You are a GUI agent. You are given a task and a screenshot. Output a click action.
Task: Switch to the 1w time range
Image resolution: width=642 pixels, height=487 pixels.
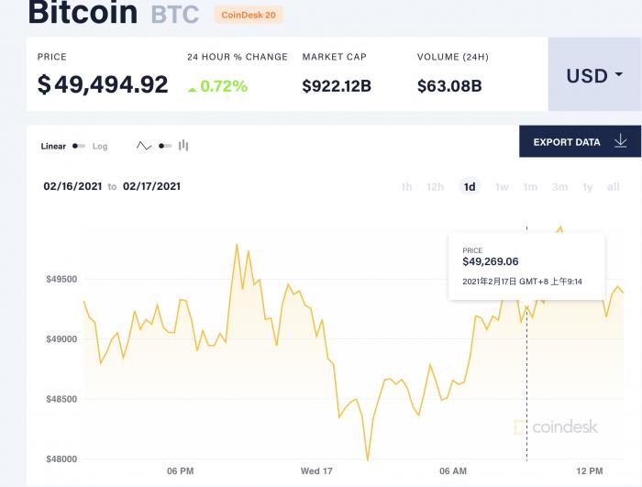click(x=502, y=187)
